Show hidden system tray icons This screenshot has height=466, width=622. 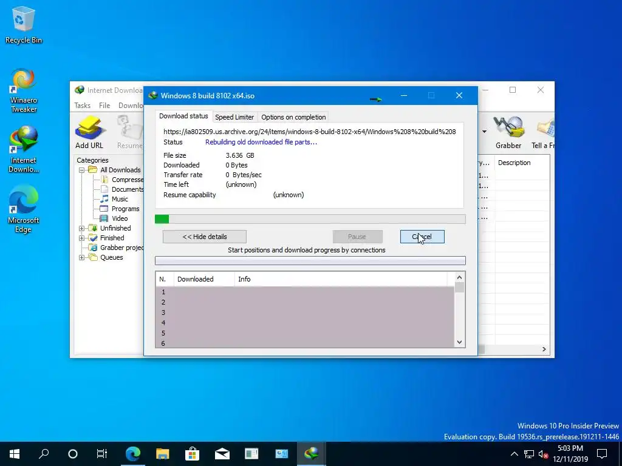[514, 454]
